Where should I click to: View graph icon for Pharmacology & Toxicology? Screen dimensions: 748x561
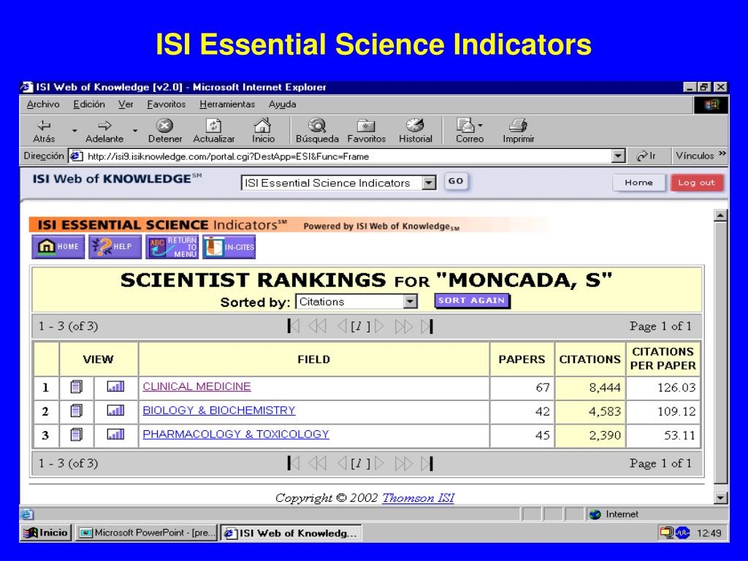pos(115,434)
